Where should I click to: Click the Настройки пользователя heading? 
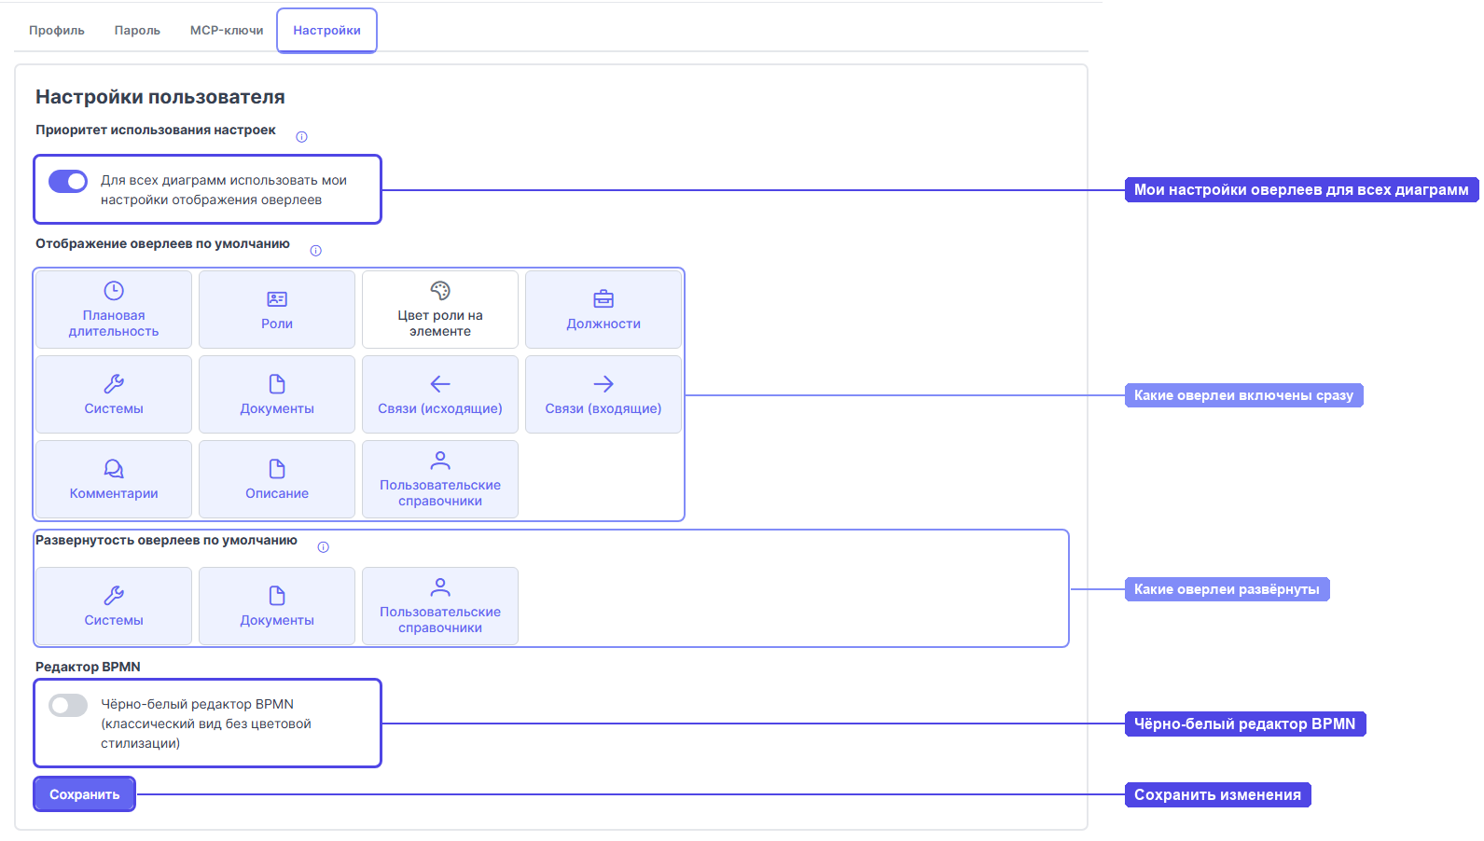160,97
